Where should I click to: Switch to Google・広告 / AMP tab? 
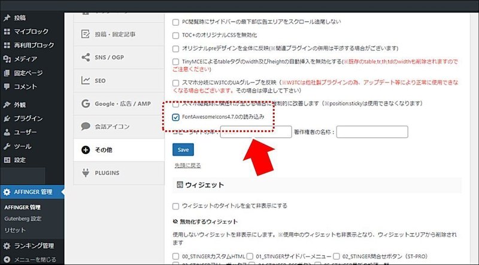tap(119, 104)
